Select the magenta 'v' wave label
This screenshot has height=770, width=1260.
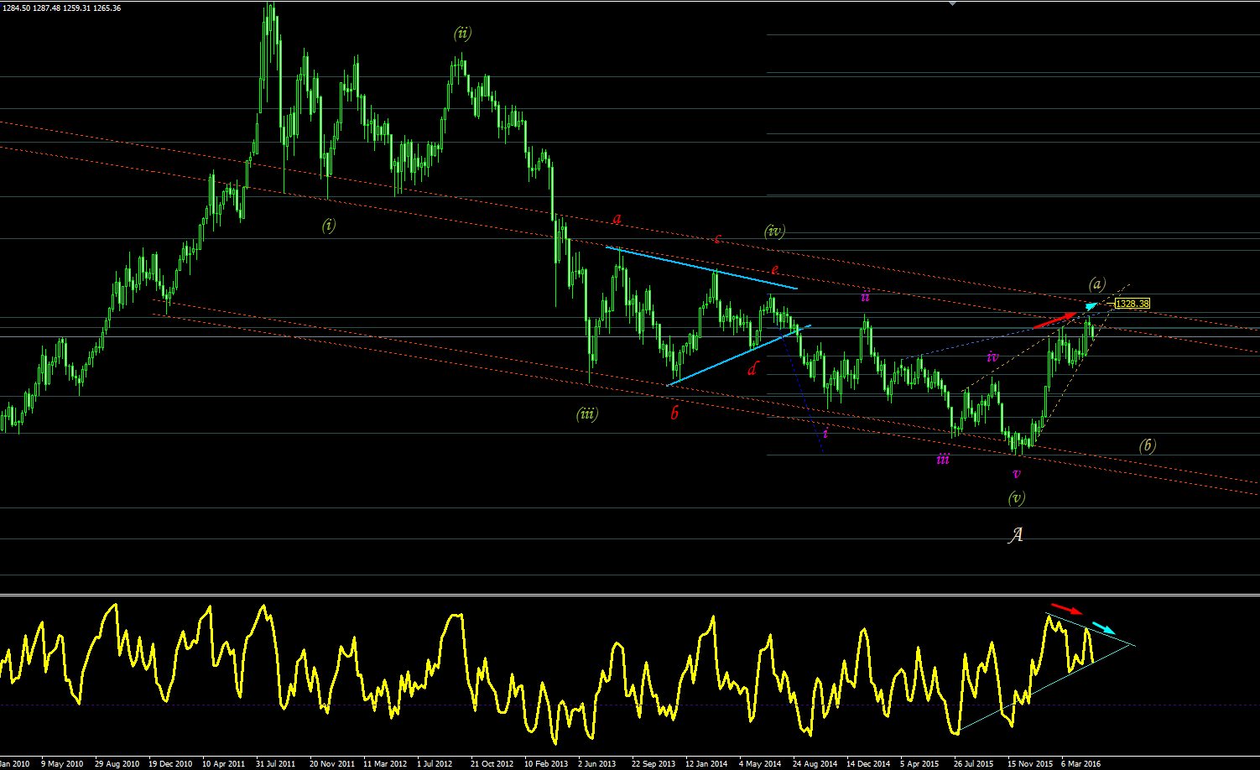pyautogui.click(x=1017, y=473)
